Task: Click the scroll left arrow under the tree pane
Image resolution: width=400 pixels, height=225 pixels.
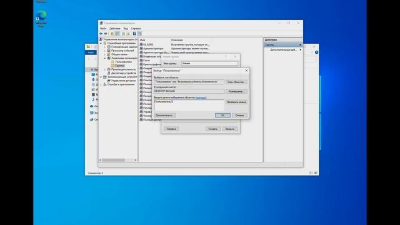Action: (100, 160)
